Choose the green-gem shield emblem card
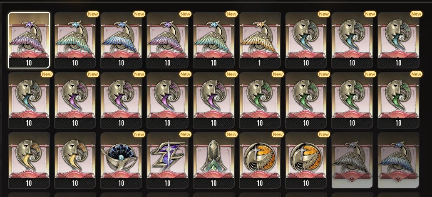Image resolution: width=432 pixels, height=197 pixels. tap(214, 160)
